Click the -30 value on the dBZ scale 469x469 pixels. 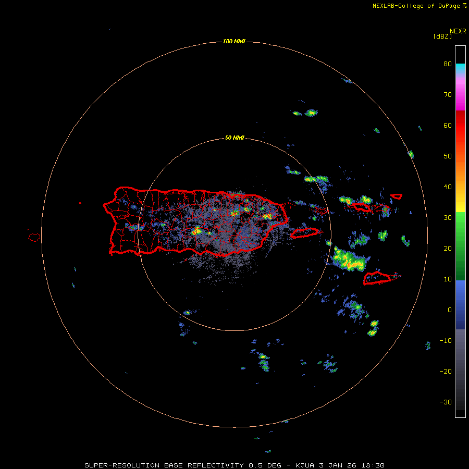click(x=446, y=403)
